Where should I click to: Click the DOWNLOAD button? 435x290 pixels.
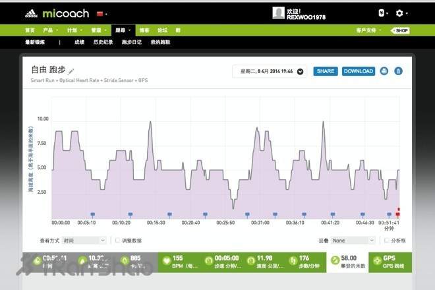359,71
